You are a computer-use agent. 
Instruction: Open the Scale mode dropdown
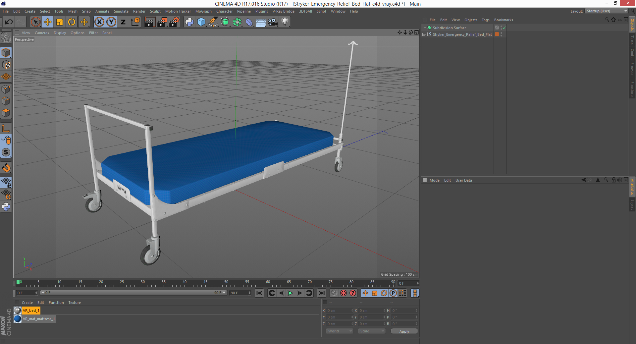(372, 331)
